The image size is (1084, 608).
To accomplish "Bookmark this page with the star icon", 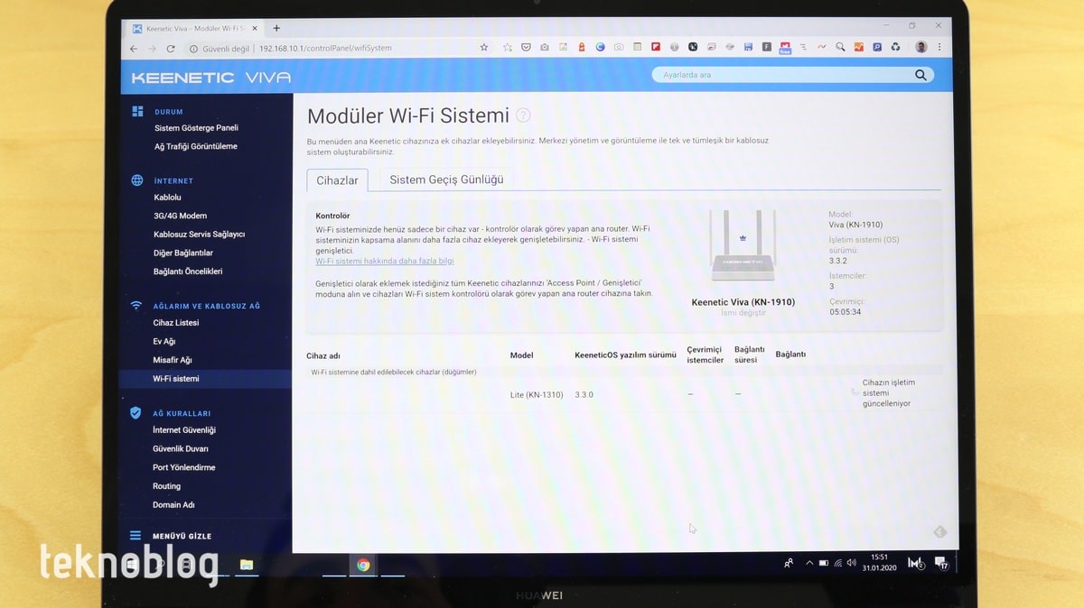I will tap(484, 48).
